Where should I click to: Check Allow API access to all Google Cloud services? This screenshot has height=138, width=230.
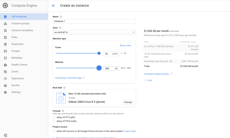coord(54,131)
